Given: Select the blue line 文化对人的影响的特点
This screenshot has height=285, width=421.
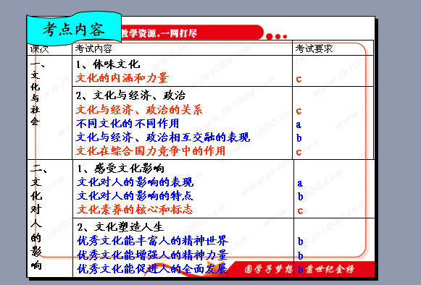Looking at the screenshot, I should (135, 196).
